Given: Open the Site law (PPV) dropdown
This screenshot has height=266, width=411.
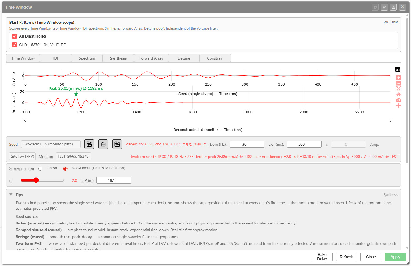Looking at the screenshot, I should (22, 156).
